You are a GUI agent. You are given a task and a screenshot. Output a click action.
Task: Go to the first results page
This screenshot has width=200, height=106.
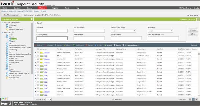[x=190, y=99]
